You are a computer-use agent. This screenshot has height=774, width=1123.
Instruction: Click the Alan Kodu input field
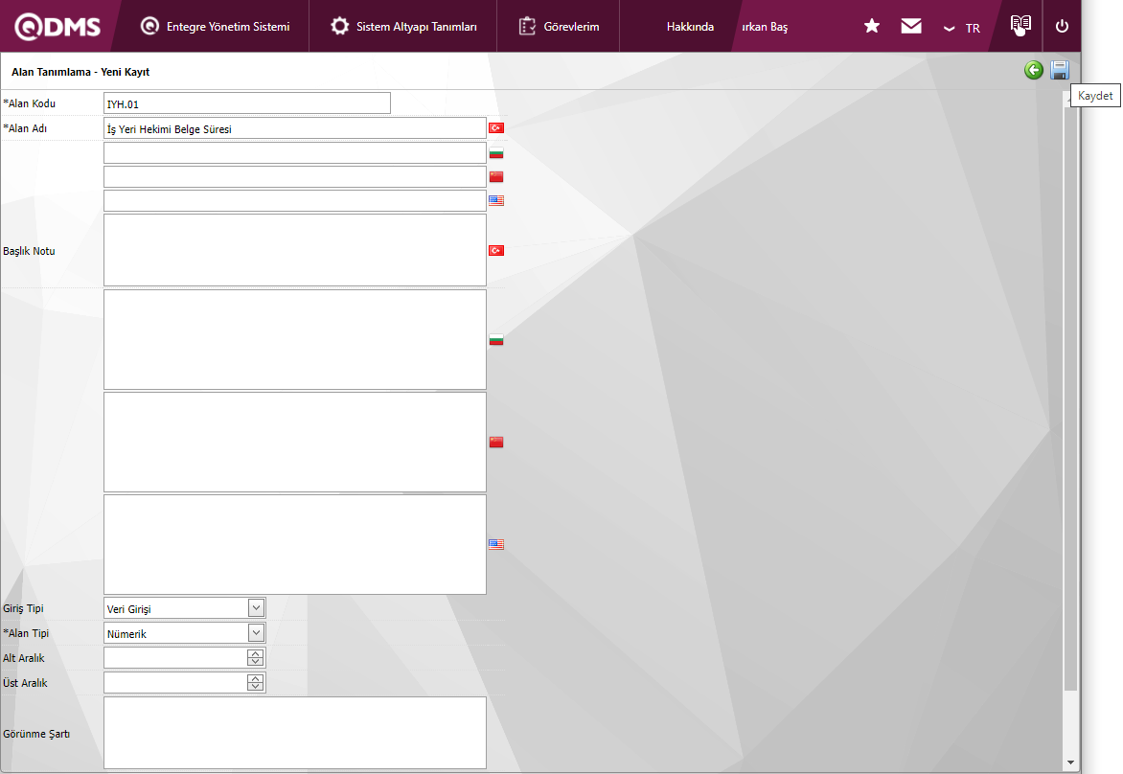[x=247, y=103]
